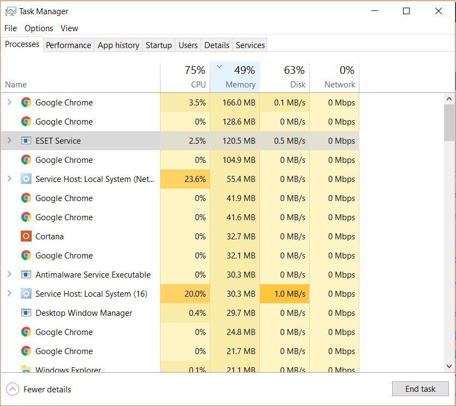Sort by the Memory column header
456x406 pixels.
tap(235, 77)
